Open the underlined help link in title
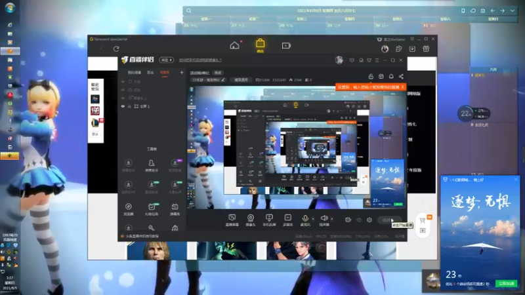 point(200,60)
